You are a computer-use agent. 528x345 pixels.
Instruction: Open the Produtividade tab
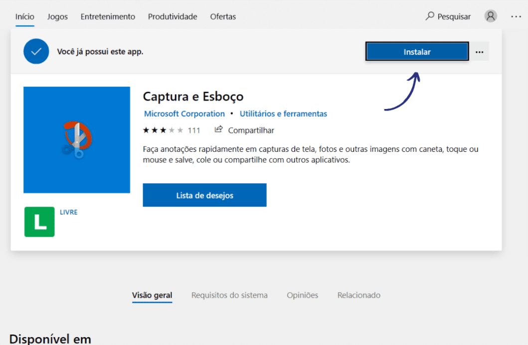click(173, 16)
